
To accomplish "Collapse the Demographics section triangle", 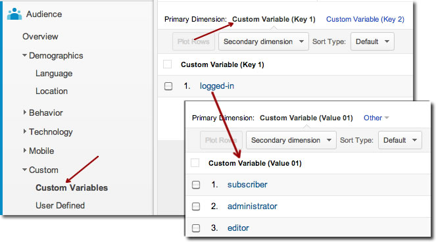I will 24,55.
